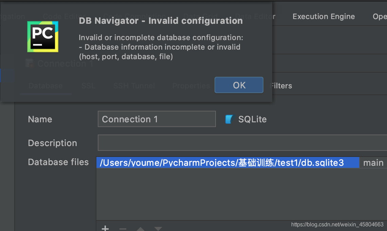Image resolution: width=387 pixels, height=231 pixels.
Task: Click the SQLite label text
Action: pos(252,119)
